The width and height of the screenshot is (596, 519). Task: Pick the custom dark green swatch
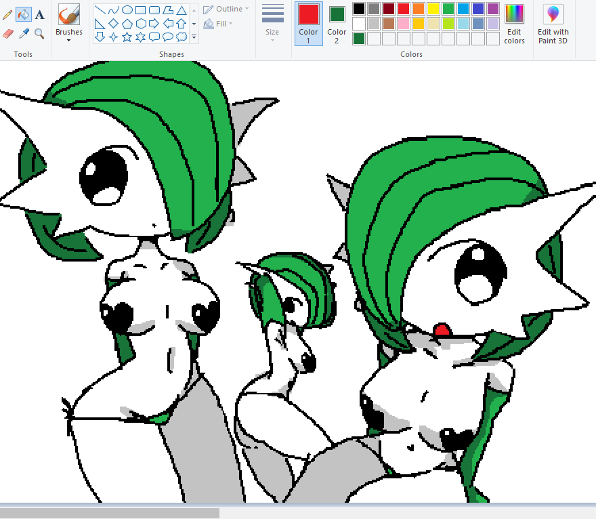coord(359,39)
